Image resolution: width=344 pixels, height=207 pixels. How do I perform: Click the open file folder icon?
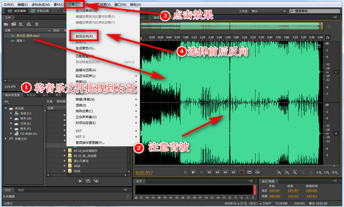coord(6,24)
